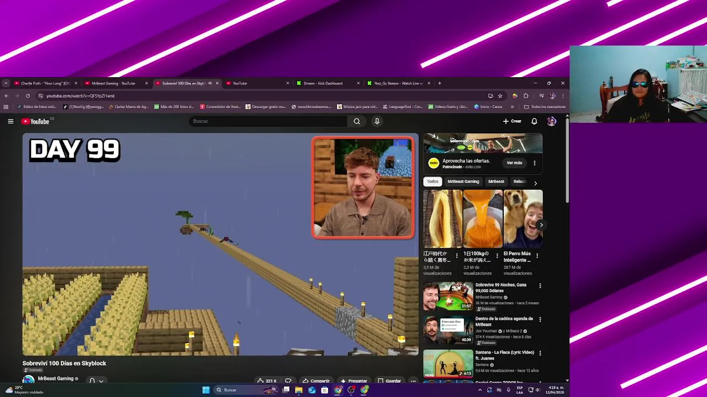The image size is (707, 397).
Task: Switch to the Charlie Puth How Long tab
Action: (x=44, y=83)
